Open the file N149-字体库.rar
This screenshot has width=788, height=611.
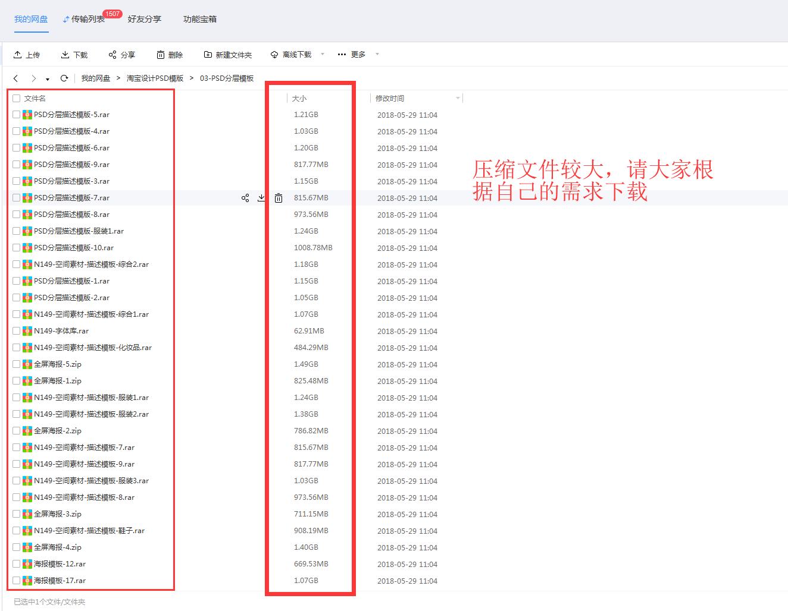[x=62, y=331]
